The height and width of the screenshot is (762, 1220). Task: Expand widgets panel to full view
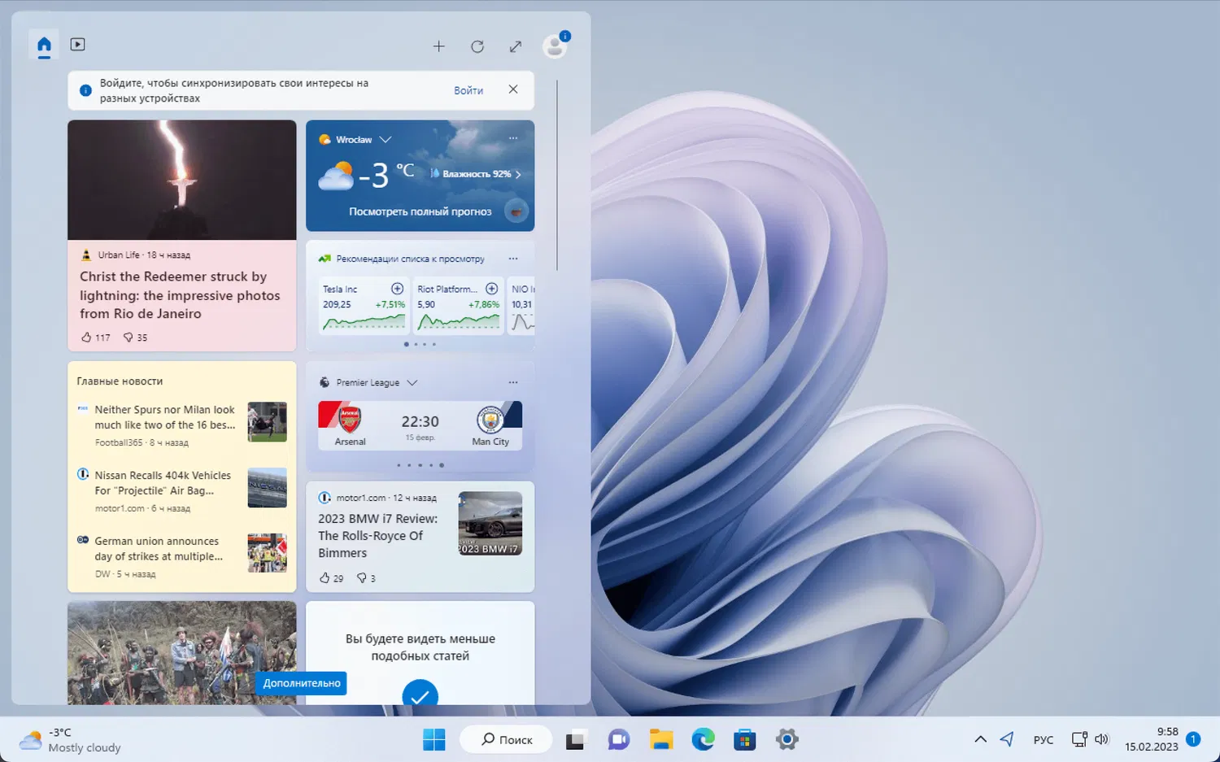pyautogui.click(x=516, y=46)
